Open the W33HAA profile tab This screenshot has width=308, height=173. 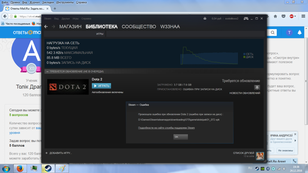170,27
